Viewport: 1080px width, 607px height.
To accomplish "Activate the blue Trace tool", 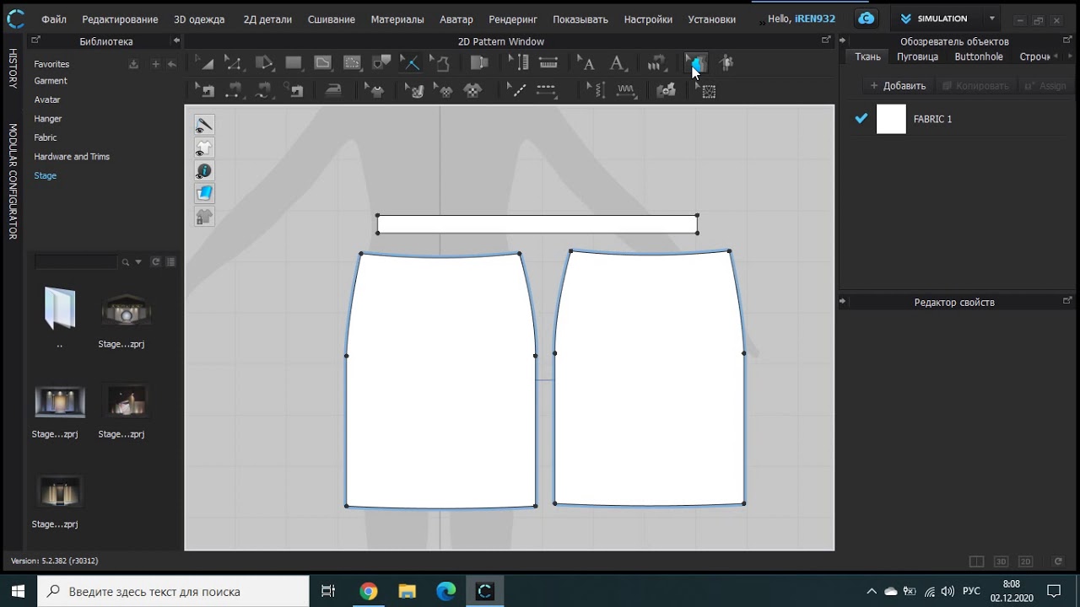I will click(410, 63).
